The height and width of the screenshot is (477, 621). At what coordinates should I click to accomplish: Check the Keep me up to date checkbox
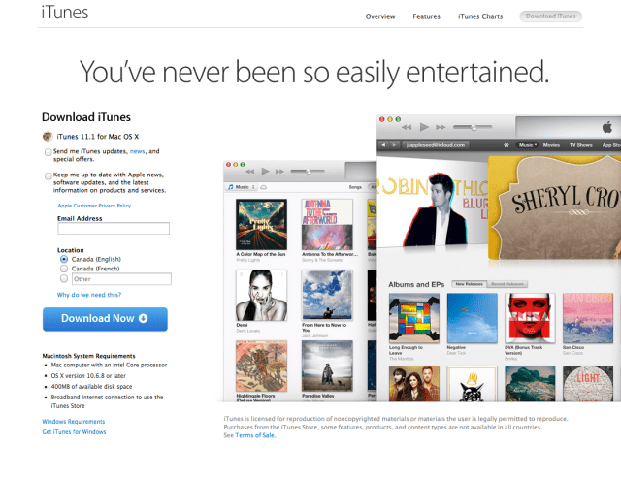tap(49, 175)
